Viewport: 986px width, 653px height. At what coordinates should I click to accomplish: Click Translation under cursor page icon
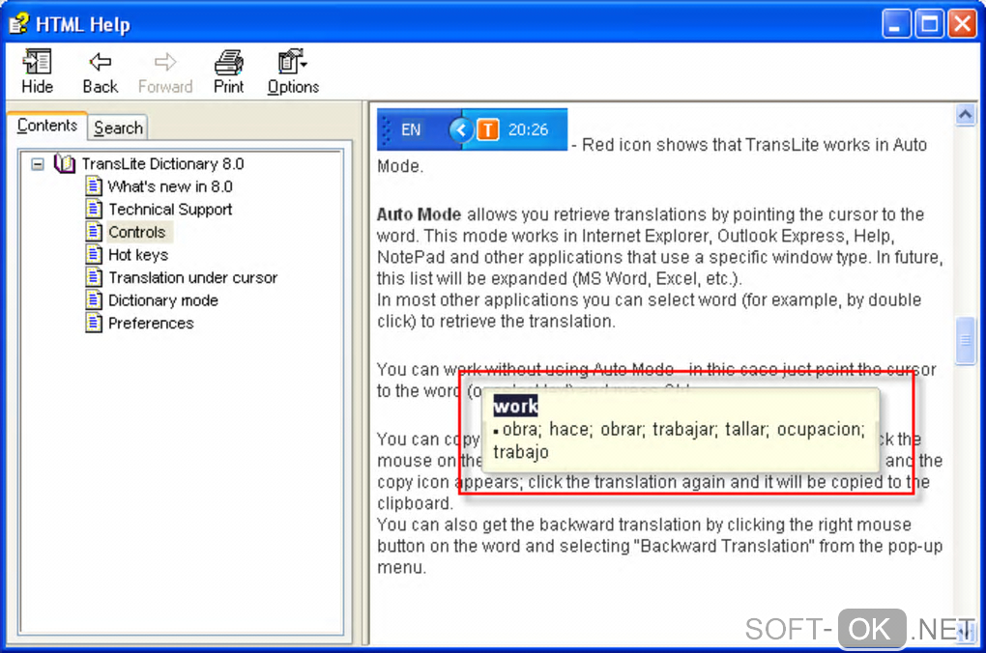(94, 277)
